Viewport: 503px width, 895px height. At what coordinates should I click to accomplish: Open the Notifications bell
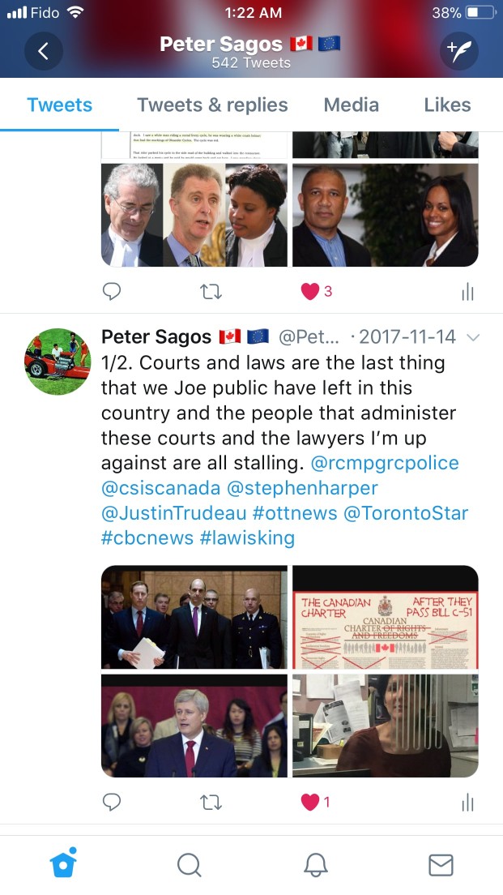tap(315, 865)
